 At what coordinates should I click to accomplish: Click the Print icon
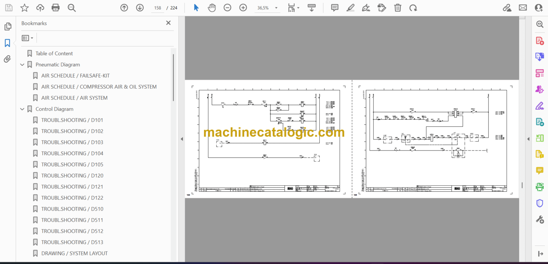55,7
